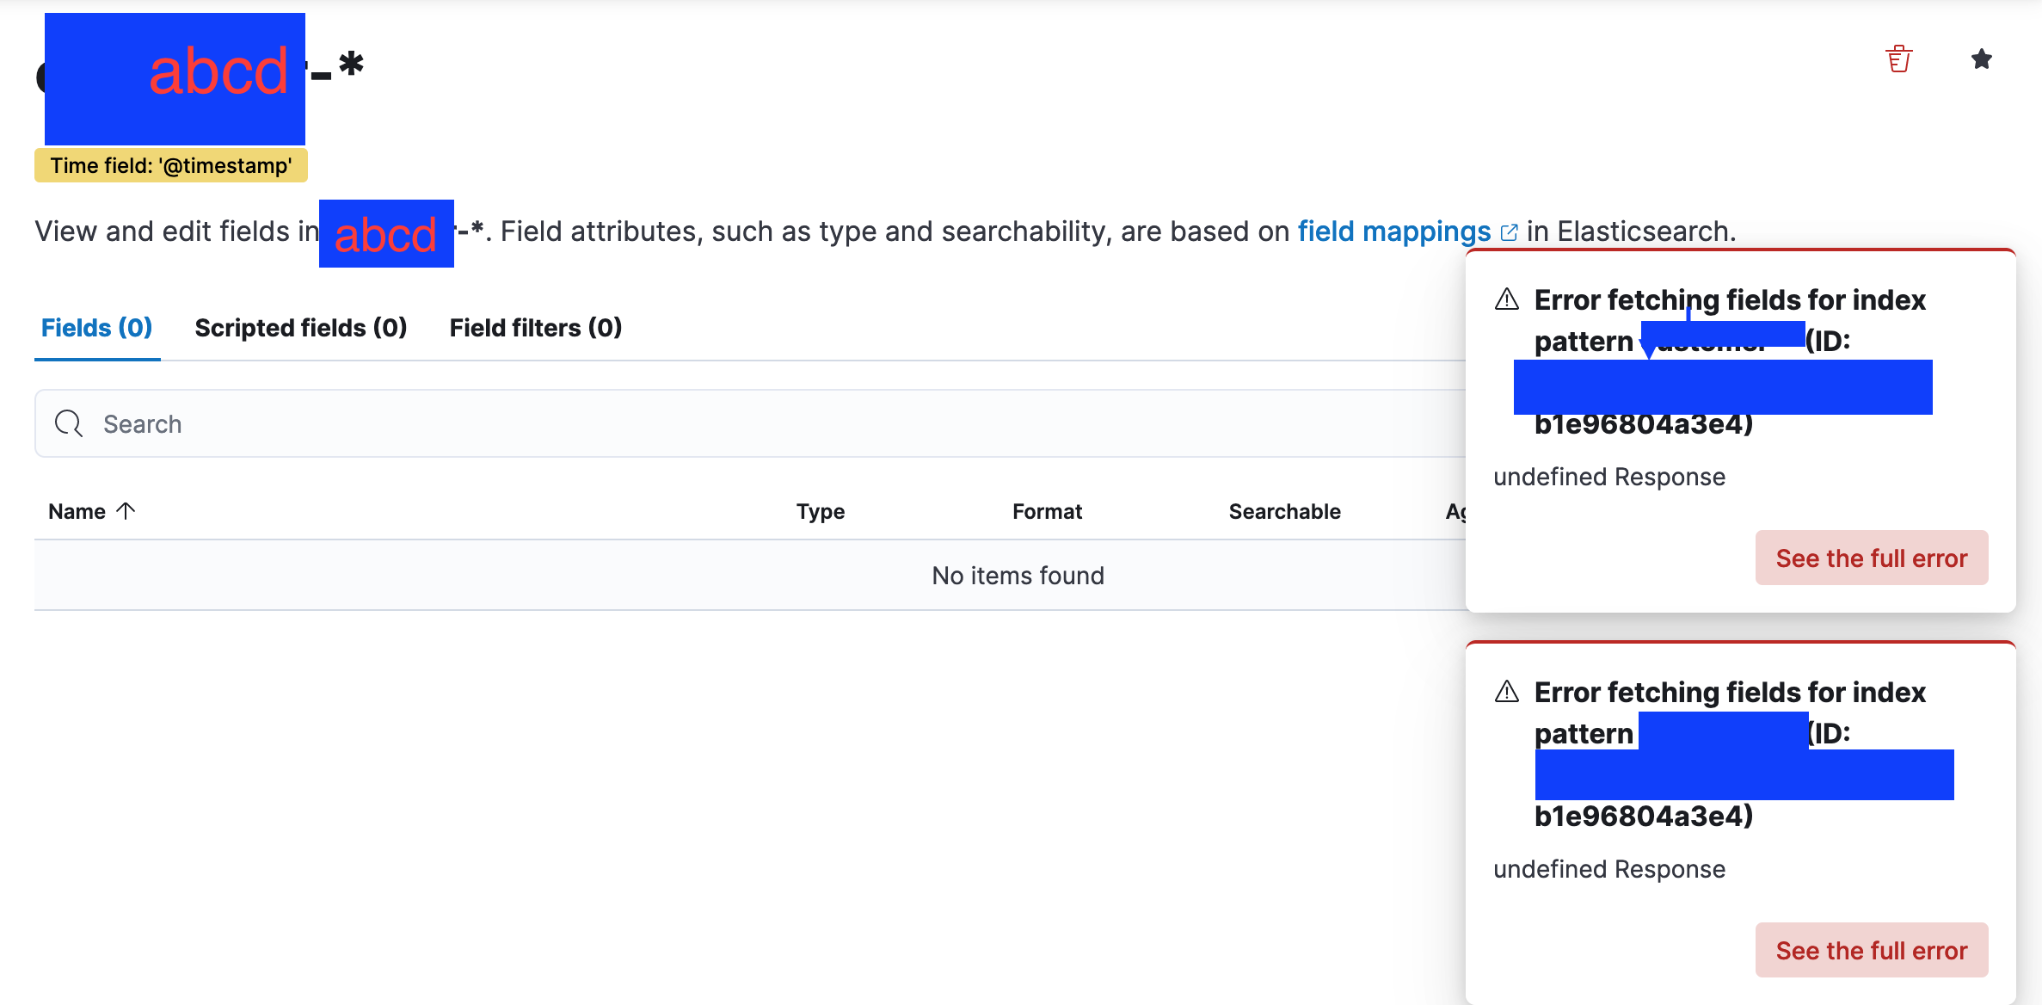Click the red trash delete index pattern icon
Screen dimensions: 2042x1005
tap(1898, 59)
